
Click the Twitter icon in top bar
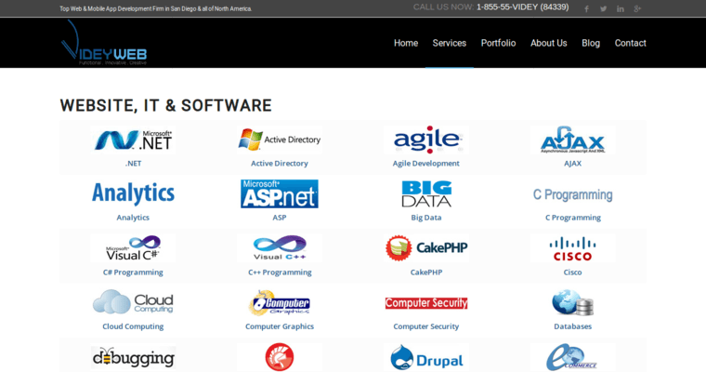pyautogui.click(x=603, y=8)
